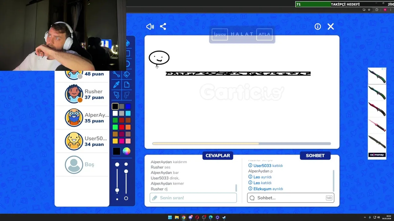
Task: Select the line drawing tool
Action: pyautogui.click(x=116, y=74)
